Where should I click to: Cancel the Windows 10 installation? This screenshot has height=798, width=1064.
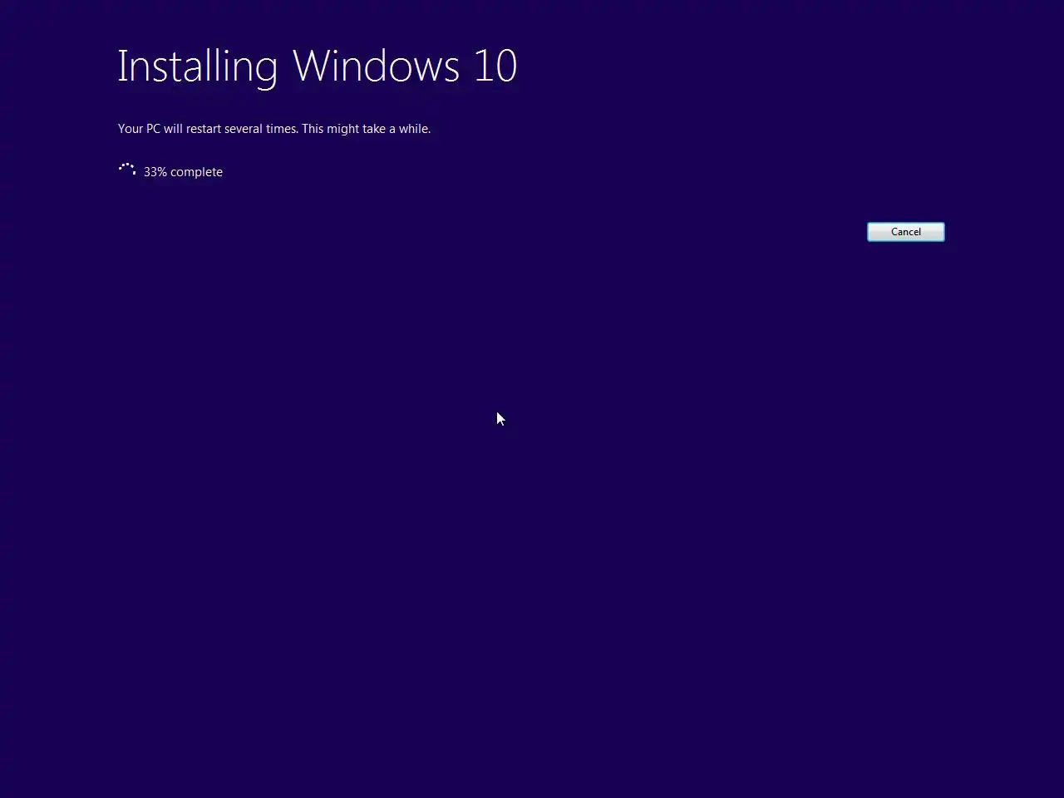click(905, 232)
